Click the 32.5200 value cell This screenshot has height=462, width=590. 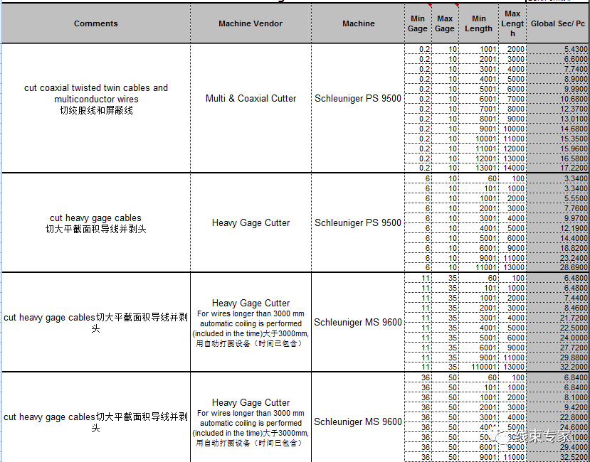tap(558, 458)
